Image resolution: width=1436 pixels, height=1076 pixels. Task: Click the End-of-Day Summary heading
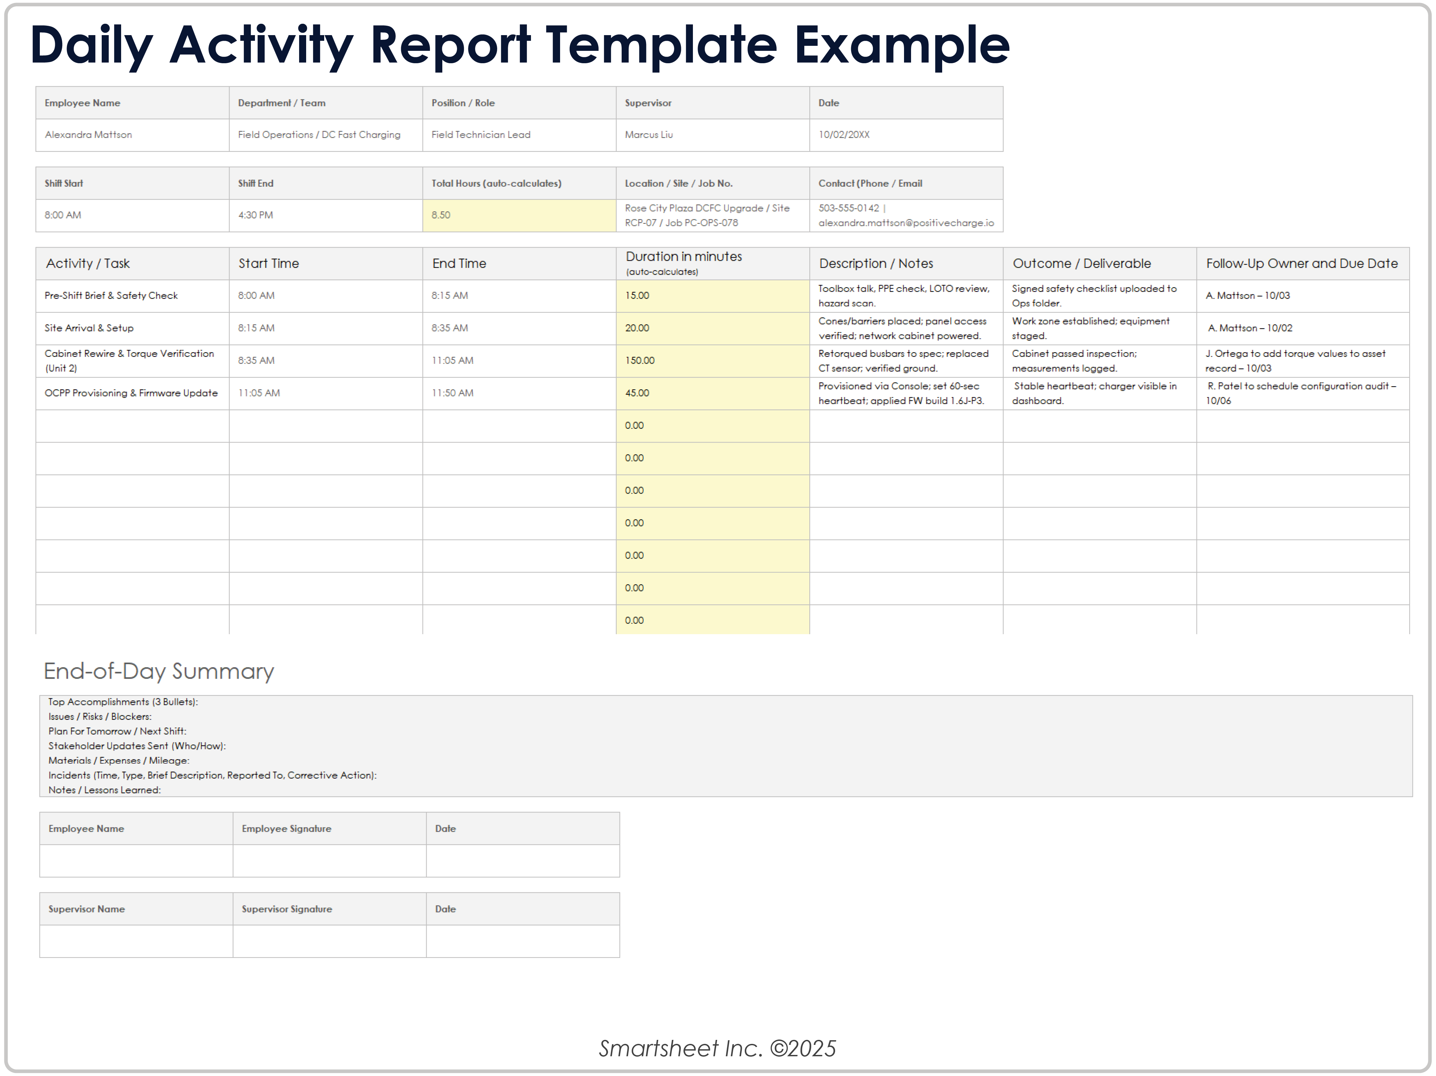158,672
